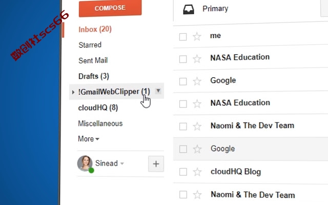Expand the More labels list

(89, 139)
